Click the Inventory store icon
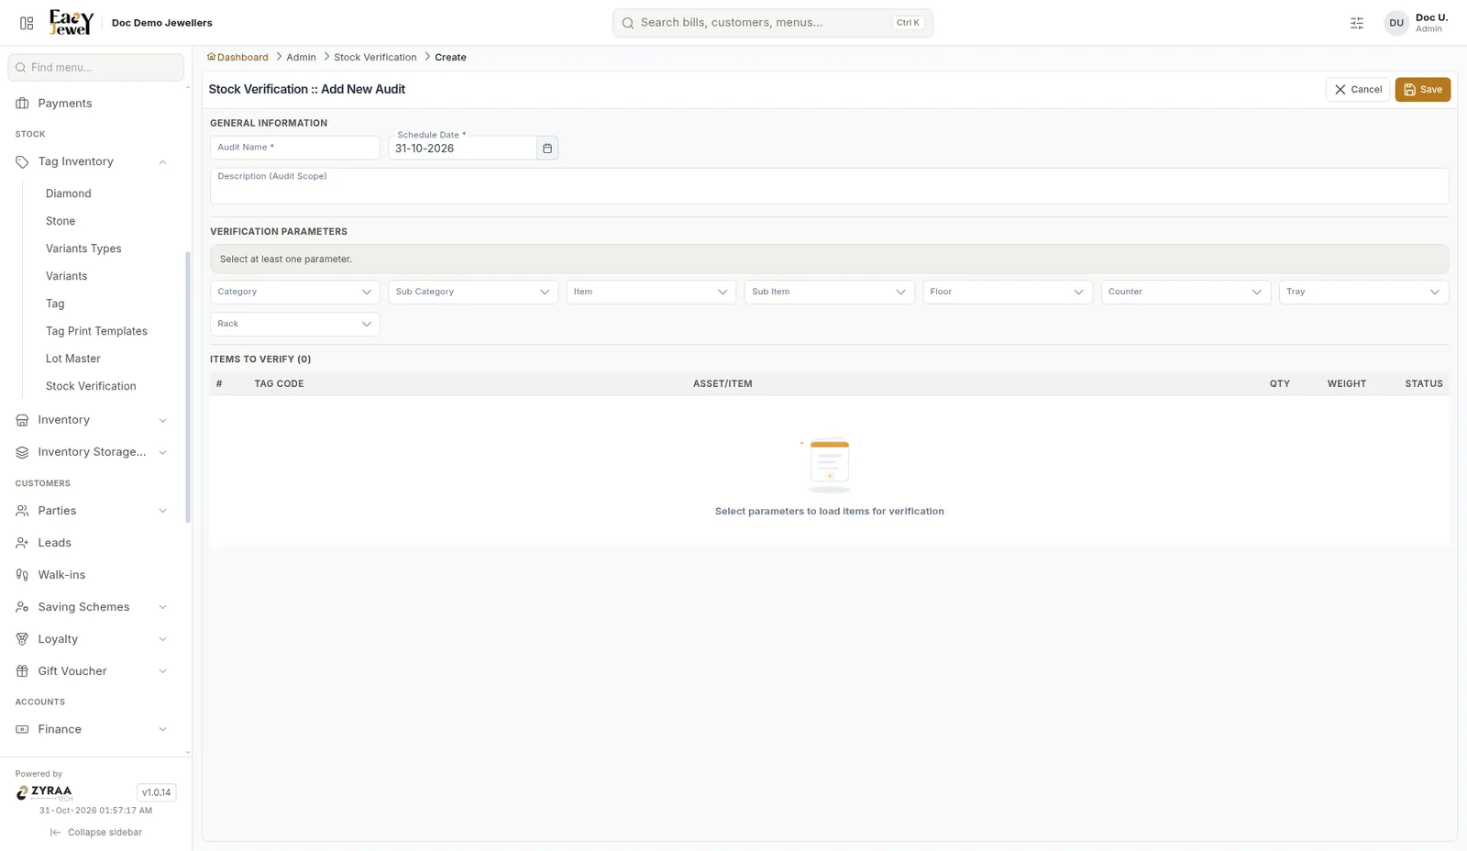Screen dimensions: 1467x851 pyautogui.click(x=22, y=420)
